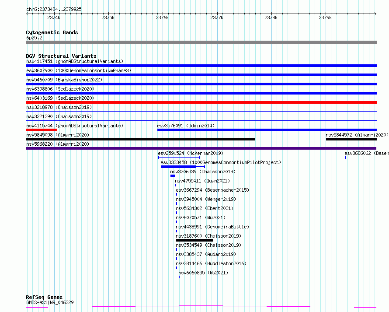Select the nsv3534549 Chaisson2019 label
The image size is (389, 312).
208,245
